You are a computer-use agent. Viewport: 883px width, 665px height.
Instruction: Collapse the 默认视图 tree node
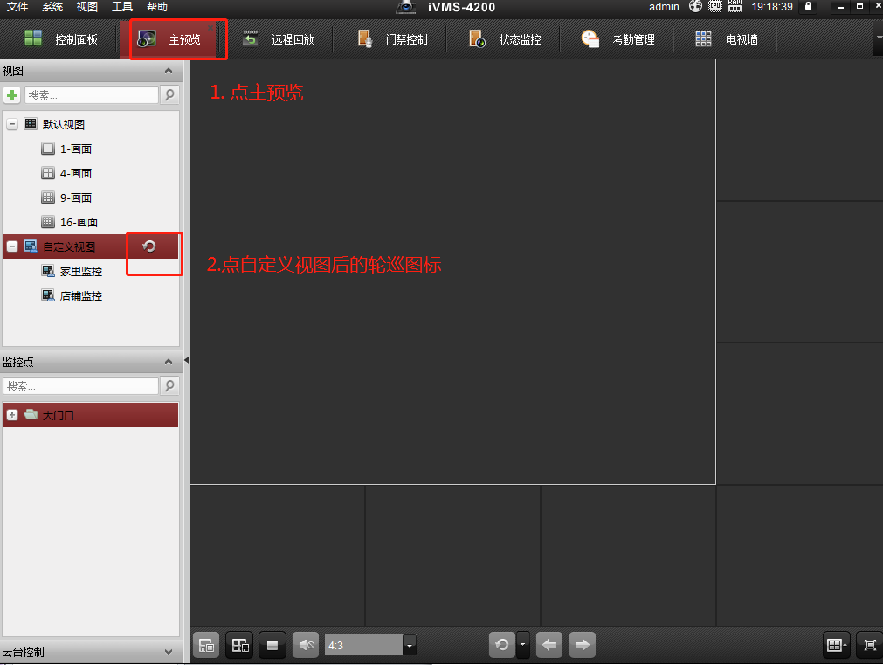[12, 125]
